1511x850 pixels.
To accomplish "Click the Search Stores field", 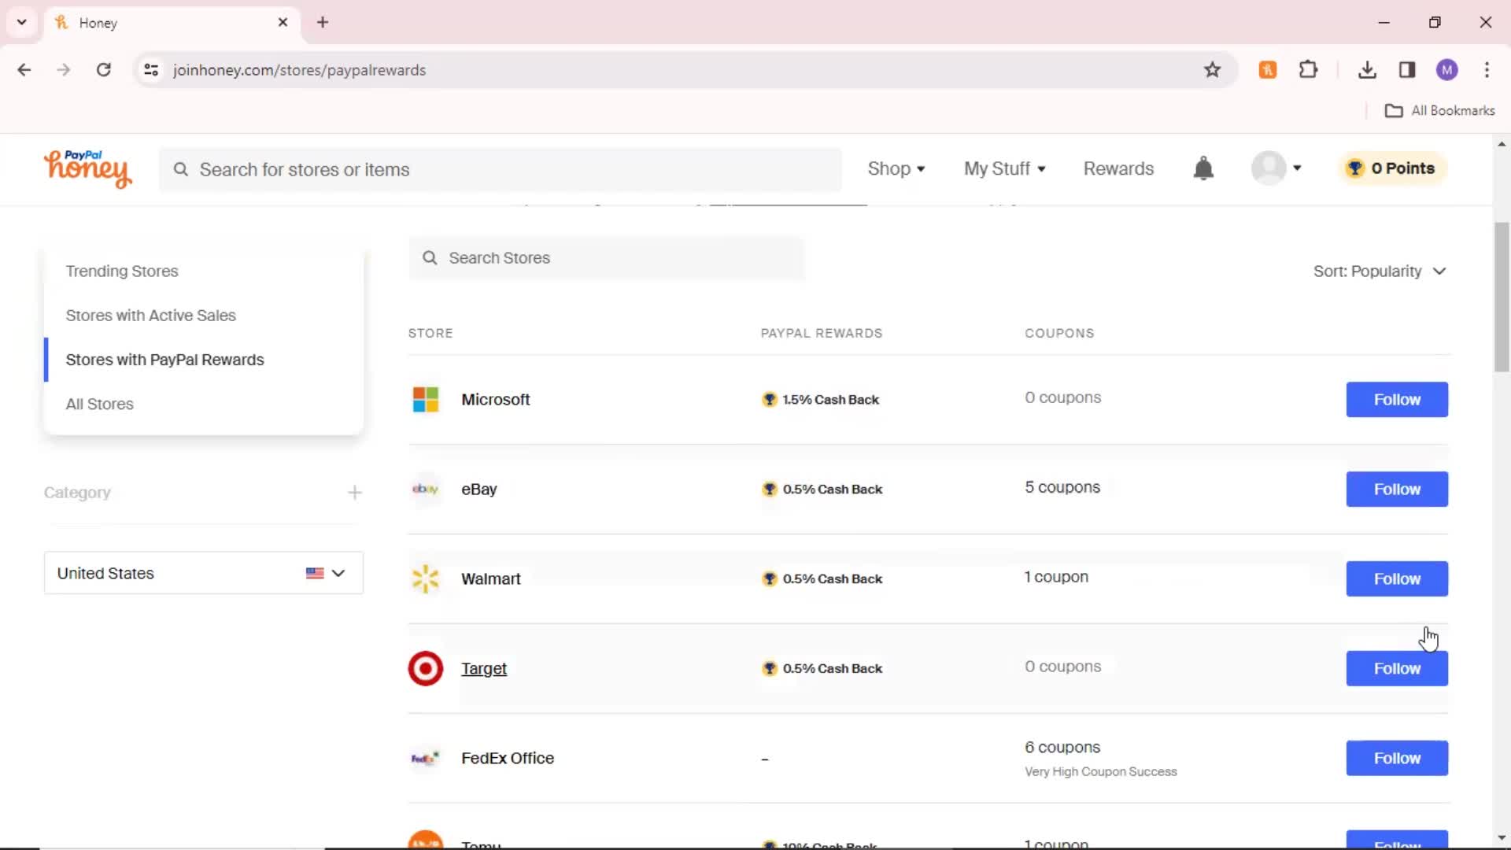I will tap(606, 258).
